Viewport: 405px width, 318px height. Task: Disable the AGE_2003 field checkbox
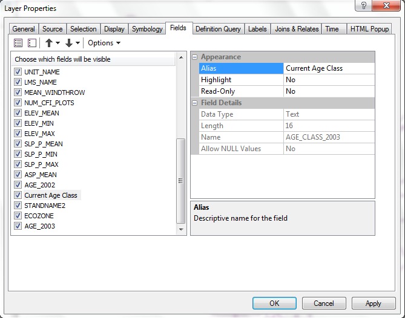[18, 226]
